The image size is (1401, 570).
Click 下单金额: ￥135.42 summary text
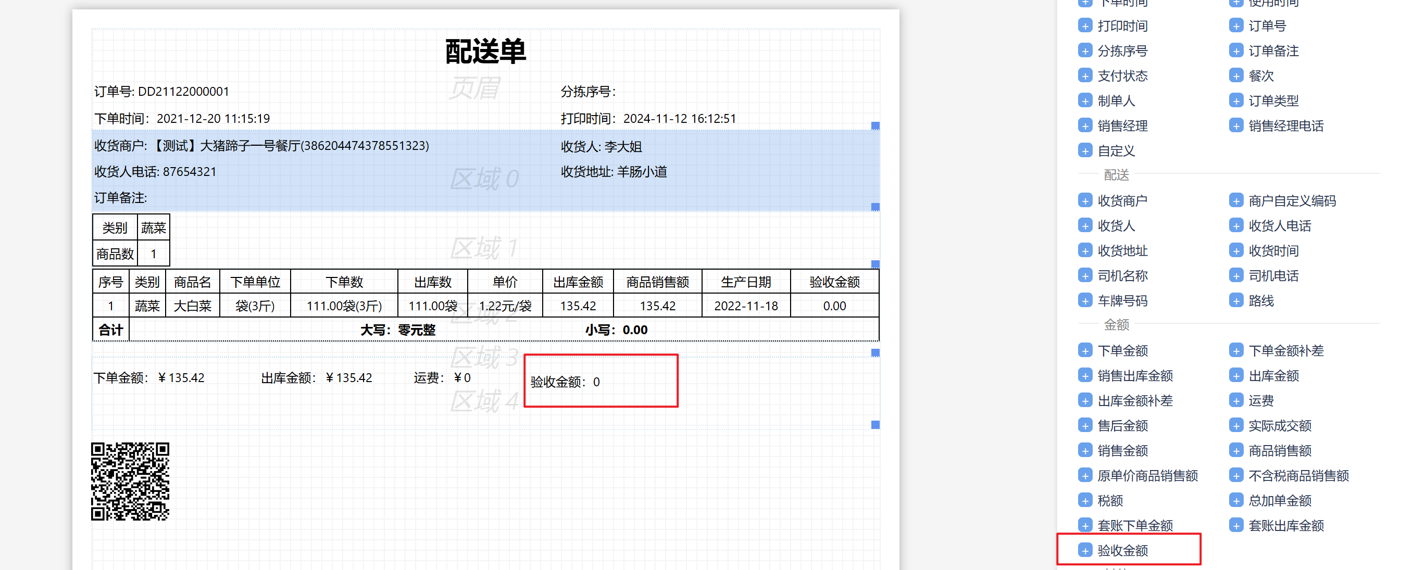149,377
